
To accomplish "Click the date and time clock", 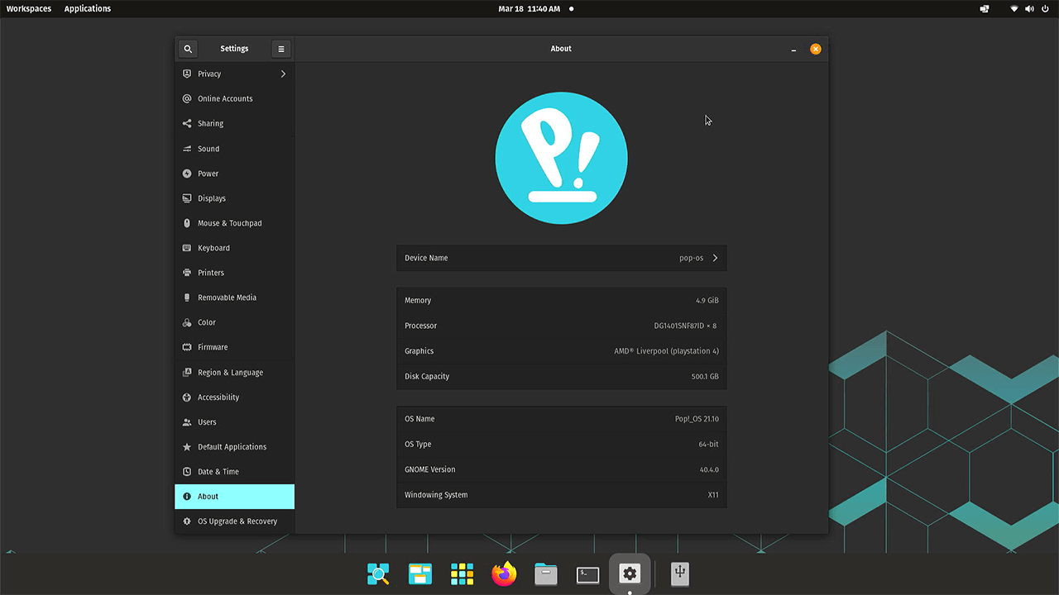I will coord(529,8).
